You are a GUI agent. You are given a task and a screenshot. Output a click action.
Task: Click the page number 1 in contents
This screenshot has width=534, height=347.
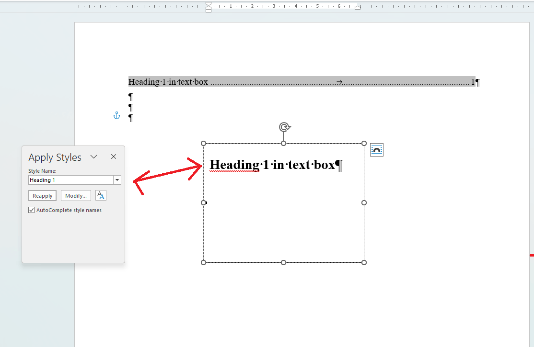473,82
